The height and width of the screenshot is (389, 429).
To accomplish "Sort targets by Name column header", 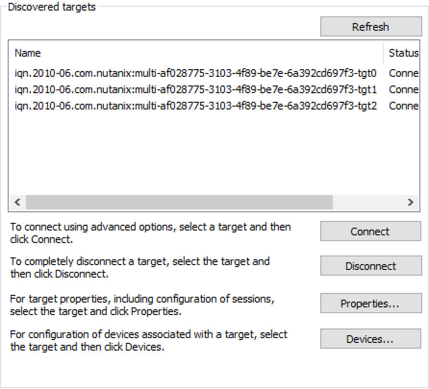I will pyautogui.click(x=28, y=53).
